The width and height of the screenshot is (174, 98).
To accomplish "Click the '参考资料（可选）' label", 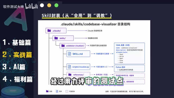I will tap(102, 75).
